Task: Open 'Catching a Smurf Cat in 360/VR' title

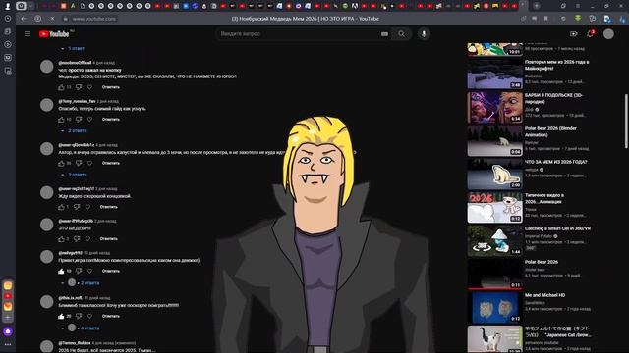Action: tap(557, 228)
